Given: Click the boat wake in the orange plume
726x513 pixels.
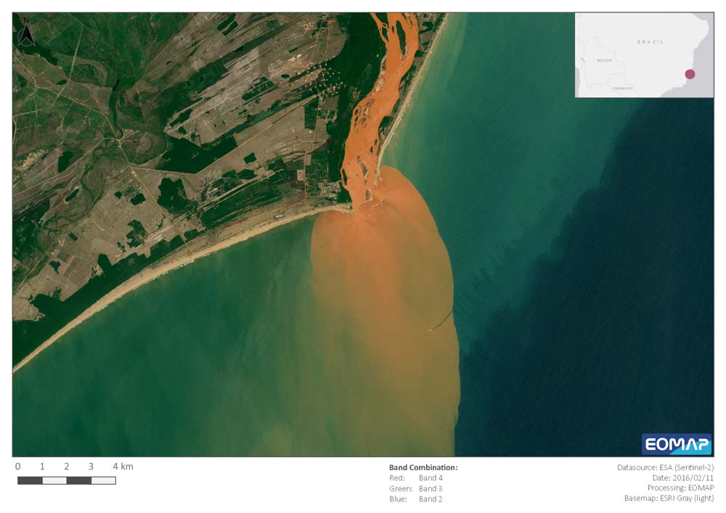Looking at the screenshot, I should [441, 321].
